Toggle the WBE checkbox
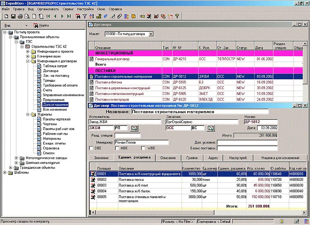Viewport: 310px width, 225px height. pyautogui.click(x=143, y=148)
